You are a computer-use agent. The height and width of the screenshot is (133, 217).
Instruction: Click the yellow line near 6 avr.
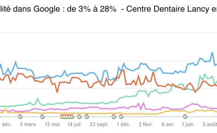pos(167,111)
